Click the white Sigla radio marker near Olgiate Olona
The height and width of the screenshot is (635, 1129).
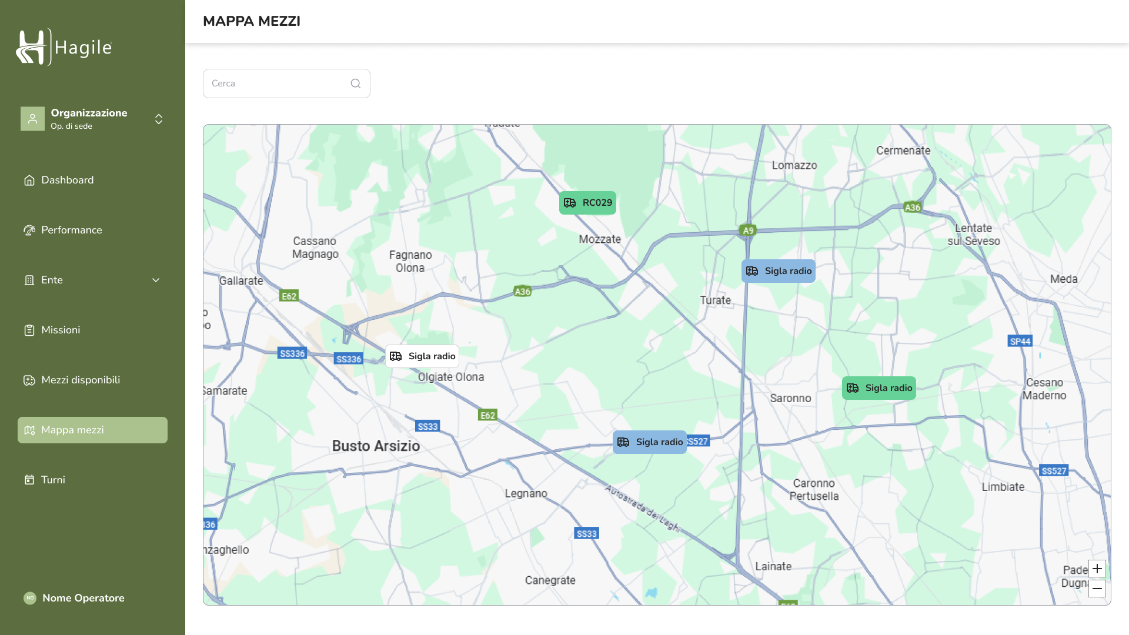coord(422,356)
